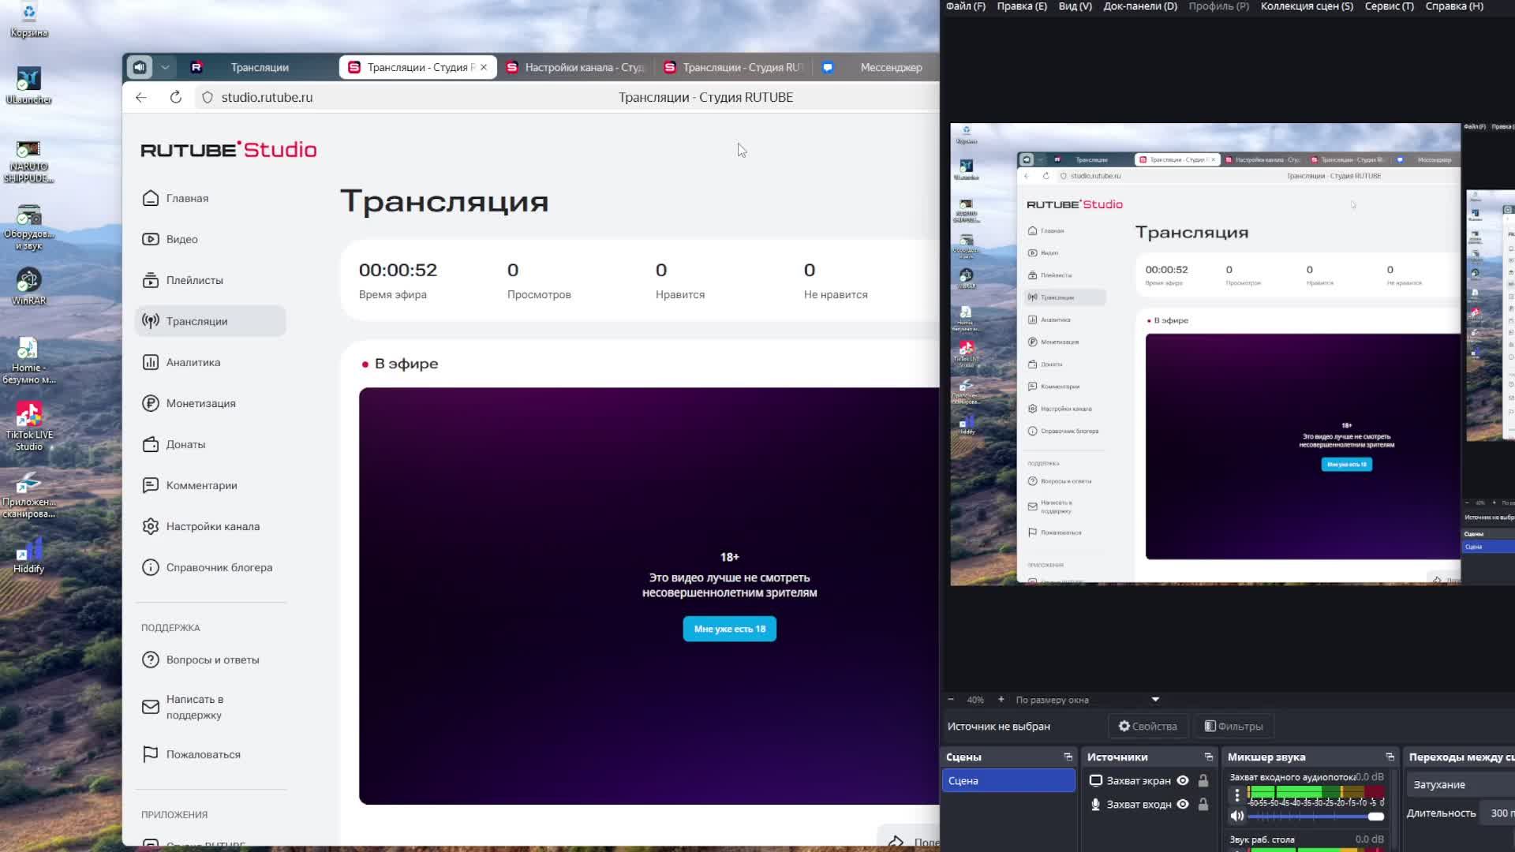Image resolution: width=1515 pixels, height=852 pixels.
Task: Click the options dots on the audio input meter
Action: tap(1237, 794)
